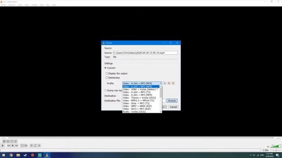Click the green volume slider
This screenshot has height=158, width=282.
click(276, 146)
